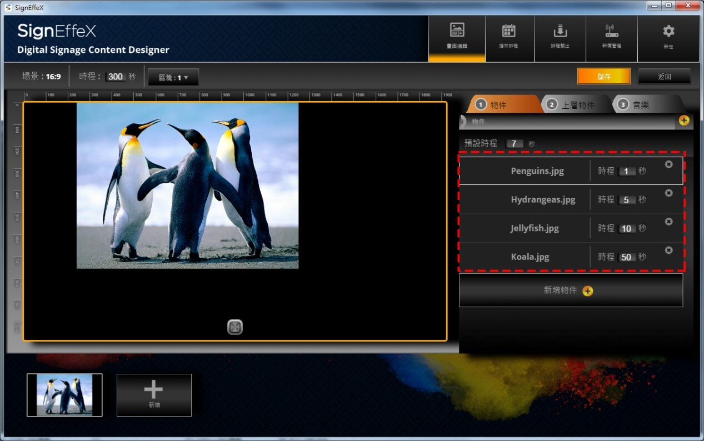Select the penguins scene thumbnail

point(64,395)
